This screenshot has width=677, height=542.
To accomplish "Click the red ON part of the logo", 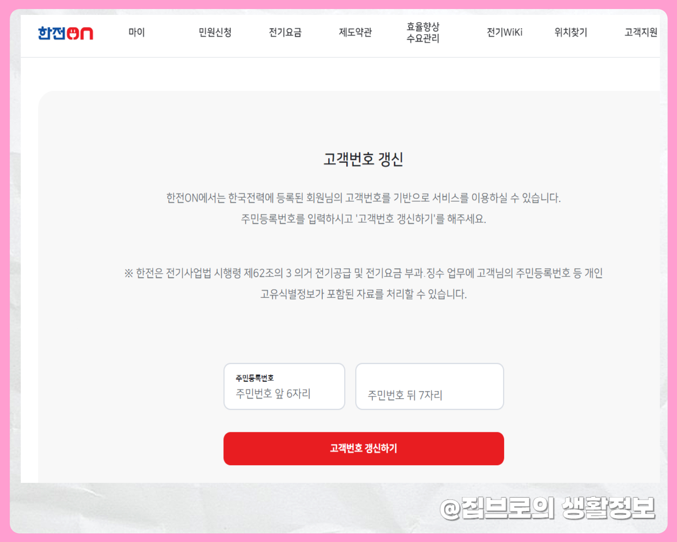I will coord(80,33).
